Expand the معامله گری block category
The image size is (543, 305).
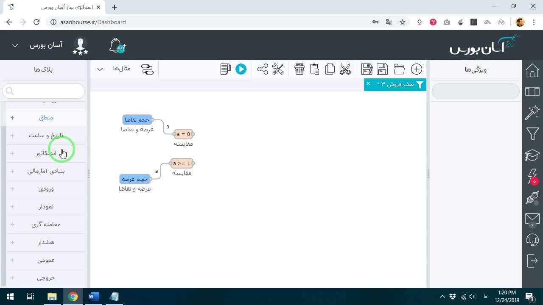pyautogui.click(x=46, y=224)
